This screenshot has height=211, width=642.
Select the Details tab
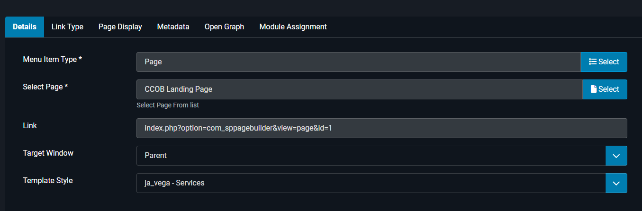pyautogui.click(x=25, y=27)
